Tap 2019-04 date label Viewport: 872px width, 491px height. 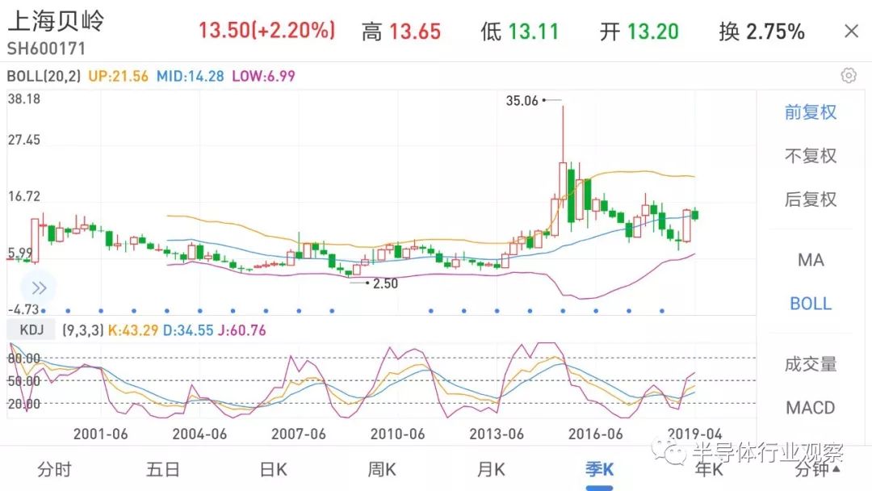coord(694,434)
